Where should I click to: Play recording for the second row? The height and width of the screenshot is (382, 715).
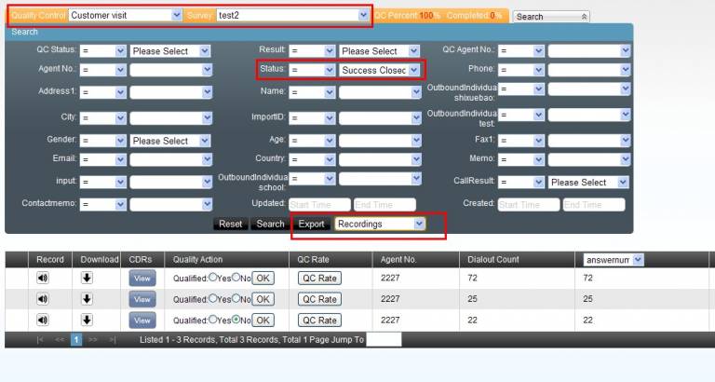(43, 299)
